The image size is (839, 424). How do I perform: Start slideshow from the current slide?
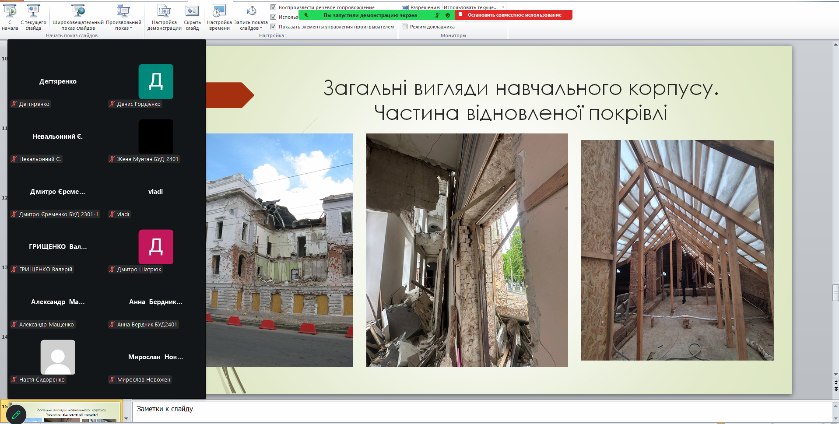click(x=33, y=17)
